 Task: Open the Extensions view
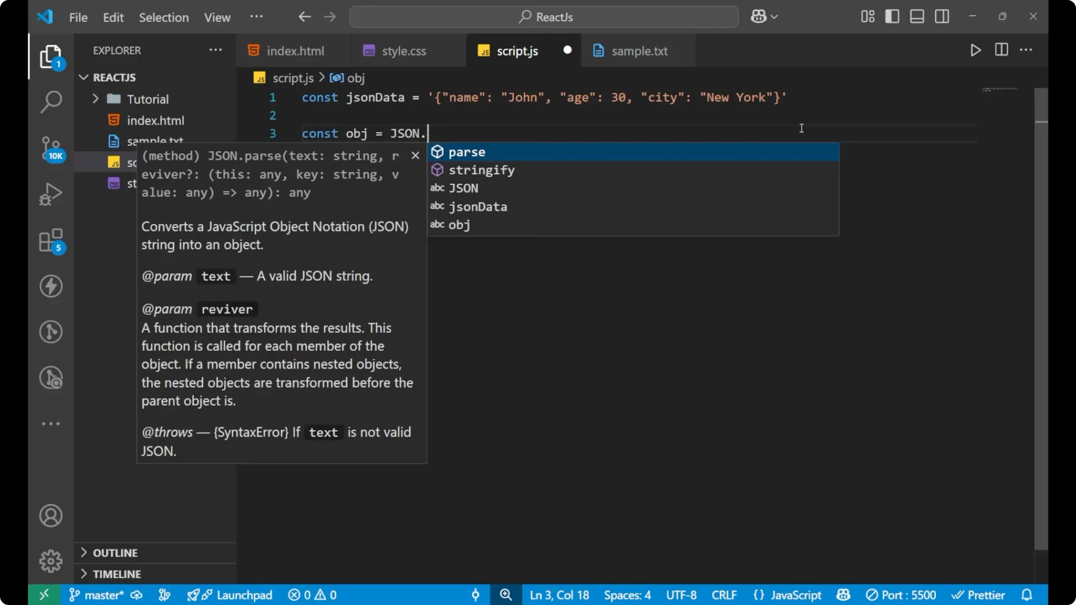click(51, 241)
